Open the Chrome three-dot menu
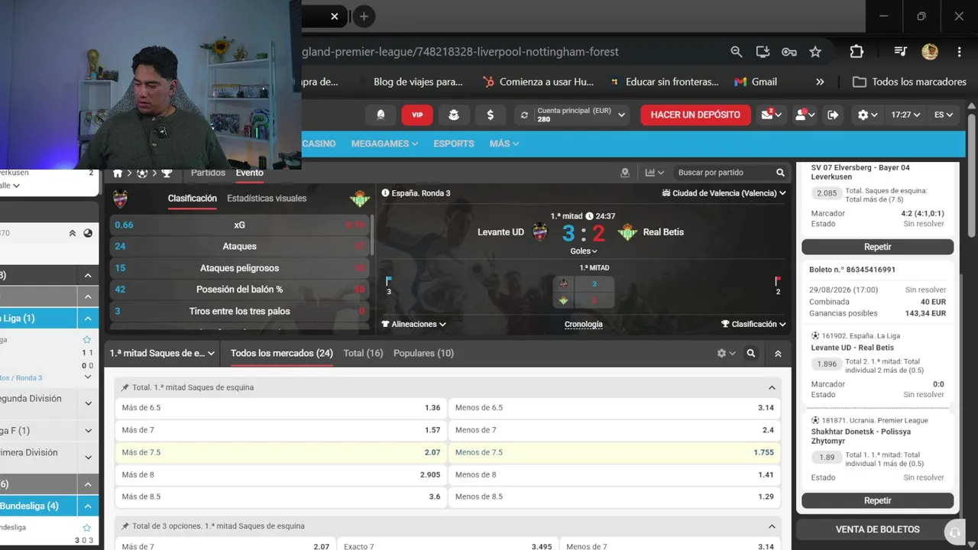This screenshot has height=550, width=978. (x=959, y=52)
